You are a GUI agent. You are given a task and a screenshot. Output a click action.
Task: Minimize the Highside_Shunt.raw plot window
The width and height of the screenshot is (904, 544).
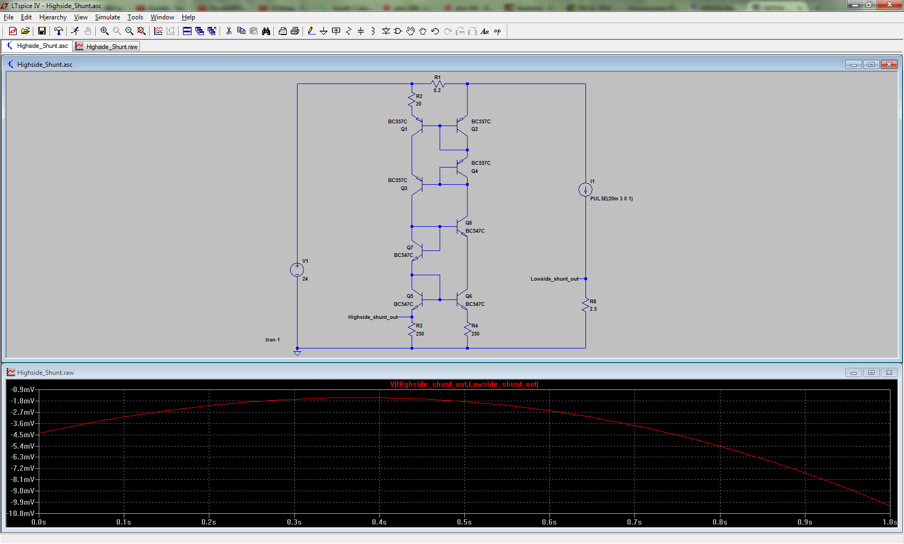853,373
